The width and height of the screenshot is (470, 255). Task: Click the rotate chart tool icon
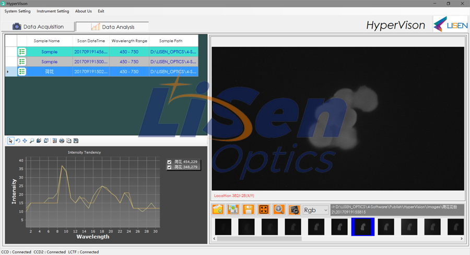click(18, 141)
